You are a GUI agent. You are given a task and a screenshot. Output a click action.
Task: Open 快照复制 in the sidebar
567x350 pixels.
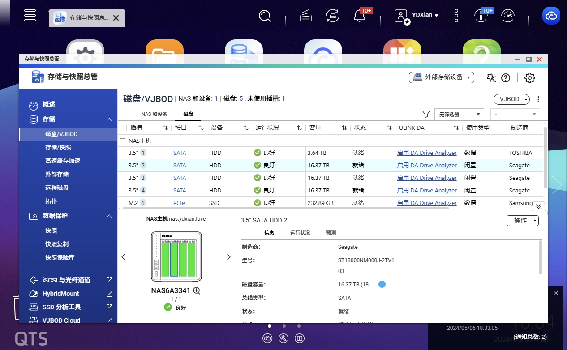[x=57, y=244]
